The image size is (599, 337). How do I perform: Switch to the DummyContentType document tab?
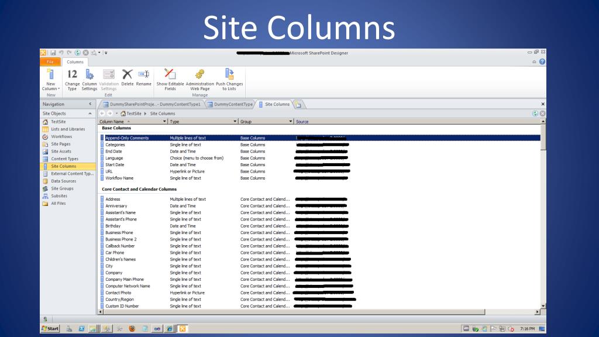click(x=230, y=104)
